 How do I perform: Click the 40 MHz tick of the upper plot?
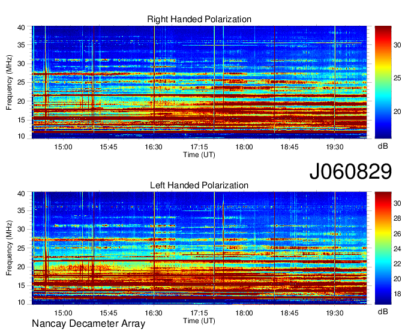[x=21, y=28]
